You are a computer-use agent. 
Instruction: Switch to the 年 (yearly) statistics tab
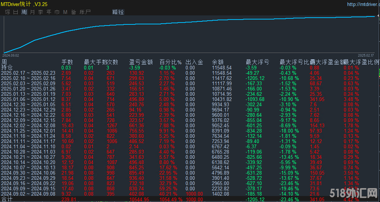[x=49, y=12]
